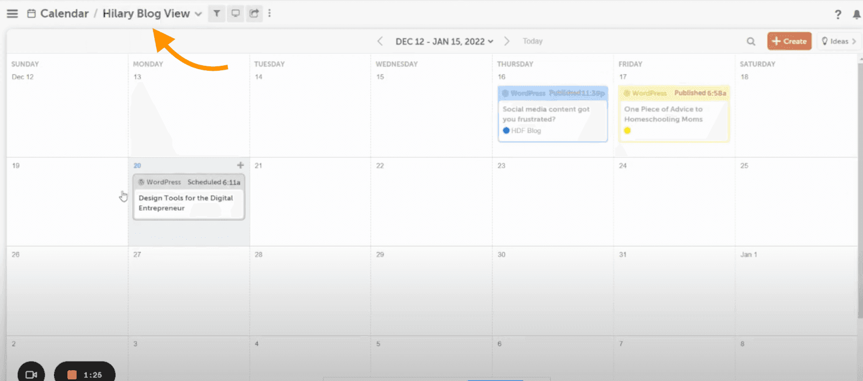
Task: Click the monitor display icon in the header
Action: [235, 13]
